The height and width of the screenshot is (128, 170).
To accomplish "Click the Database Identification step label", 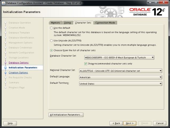I will [21, 38].
